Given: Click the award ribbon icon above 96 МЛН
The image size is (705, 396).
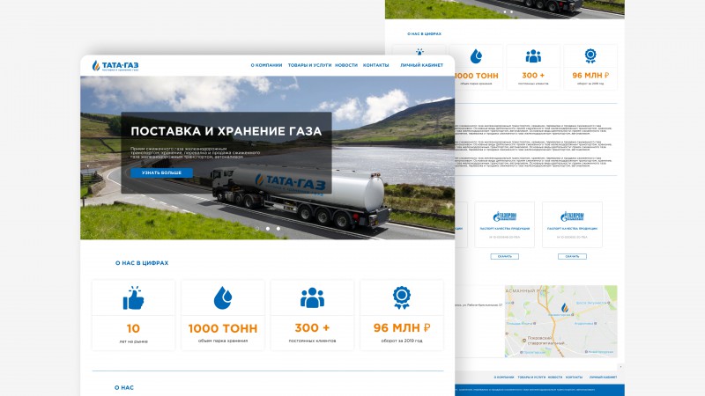Looking at the screenshot, I should pos(401,297).
